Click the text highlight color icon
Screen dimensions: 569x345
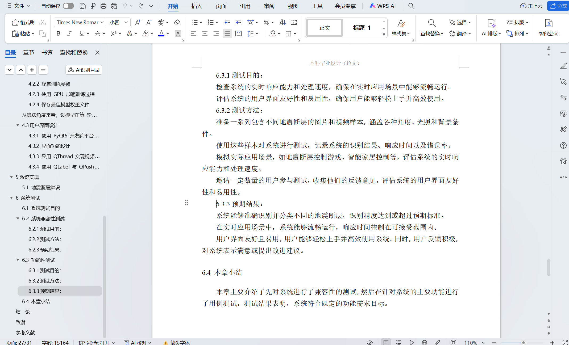146,33
